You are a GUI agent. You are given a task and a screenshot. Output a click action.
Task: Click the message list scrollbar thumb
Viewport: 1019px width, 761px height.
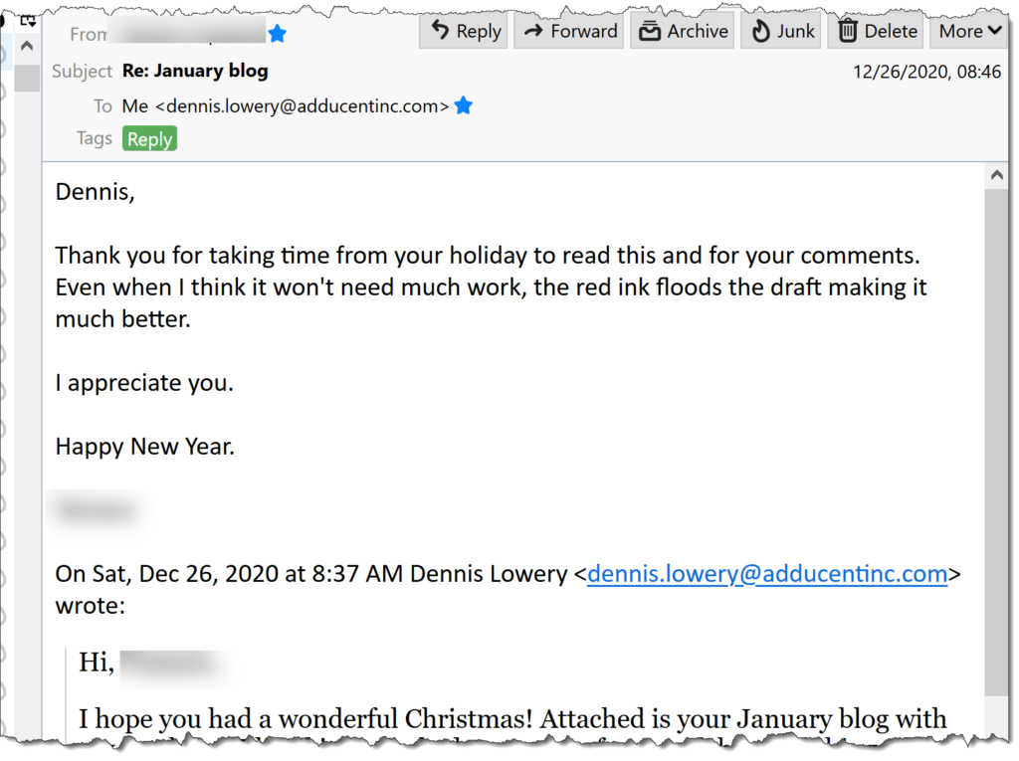(27, 78)
